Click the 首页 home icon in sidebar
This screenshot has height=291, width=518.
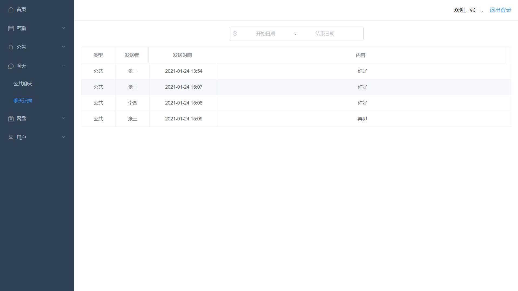tap(11, 9)
